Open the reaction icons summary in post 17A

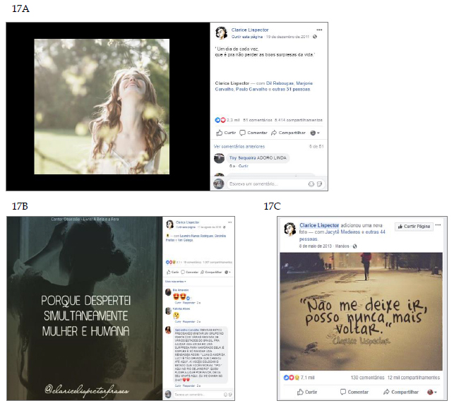[x=220, y=120]
